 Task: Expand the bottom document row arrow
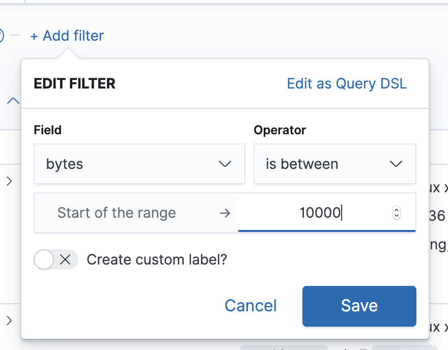tap(9, 320)
